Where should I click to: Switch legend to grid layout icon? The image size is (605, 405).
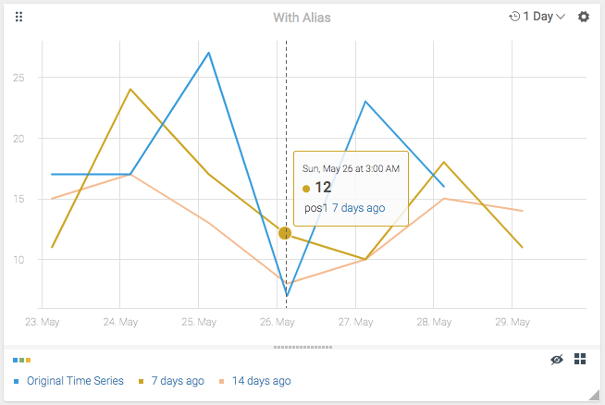[x=581, y=360]
